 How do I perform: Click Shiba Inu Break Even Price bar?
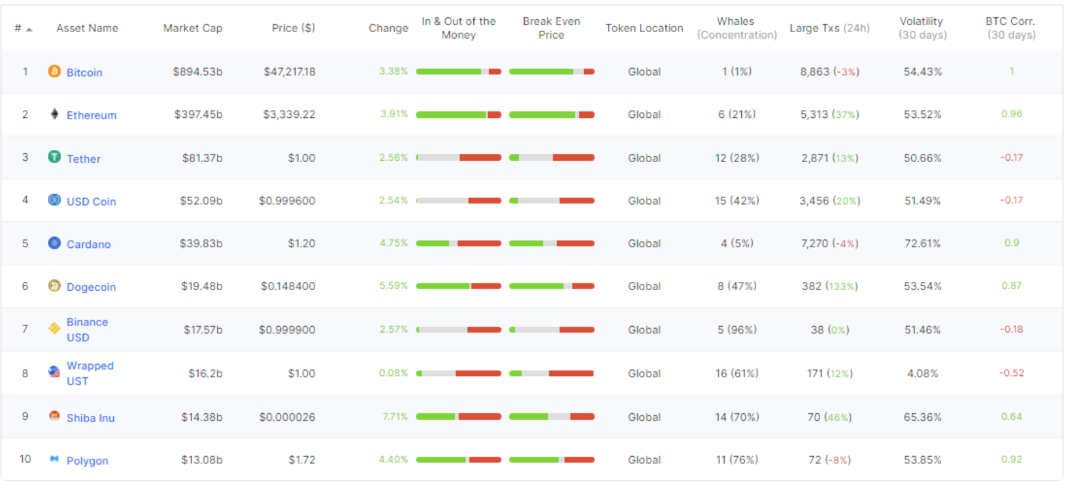(x=551, y=417)
